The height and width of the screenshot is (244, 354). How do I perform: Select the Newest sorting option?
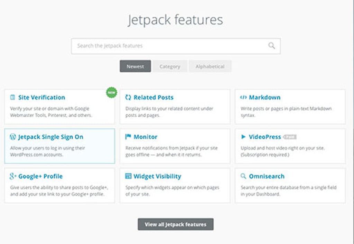[135, 66]
